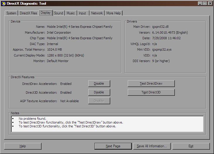214x154 pixels.
Task: Exit the diagnostic tool
Action: (x=191, y=146)
